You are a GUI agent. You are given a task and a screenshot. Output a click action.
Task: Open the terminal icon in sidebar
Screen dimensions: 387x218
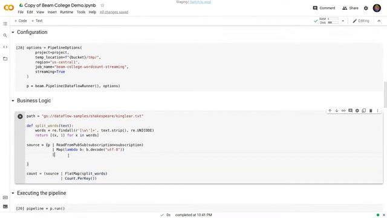tap(5, 206)
